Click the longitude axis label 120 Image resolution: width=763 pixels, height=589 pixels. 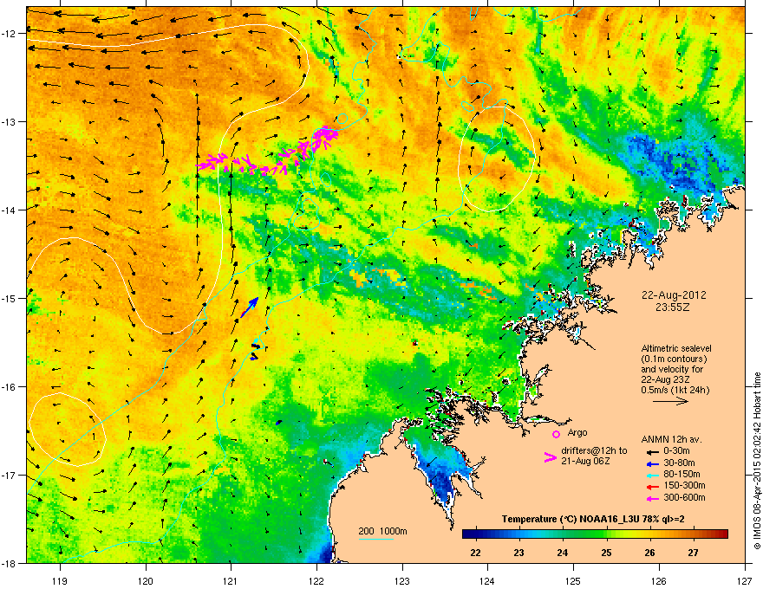coord(146,580)
